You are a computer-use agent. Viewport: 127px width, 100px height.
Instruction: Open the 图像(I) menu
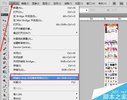[36, 4]
